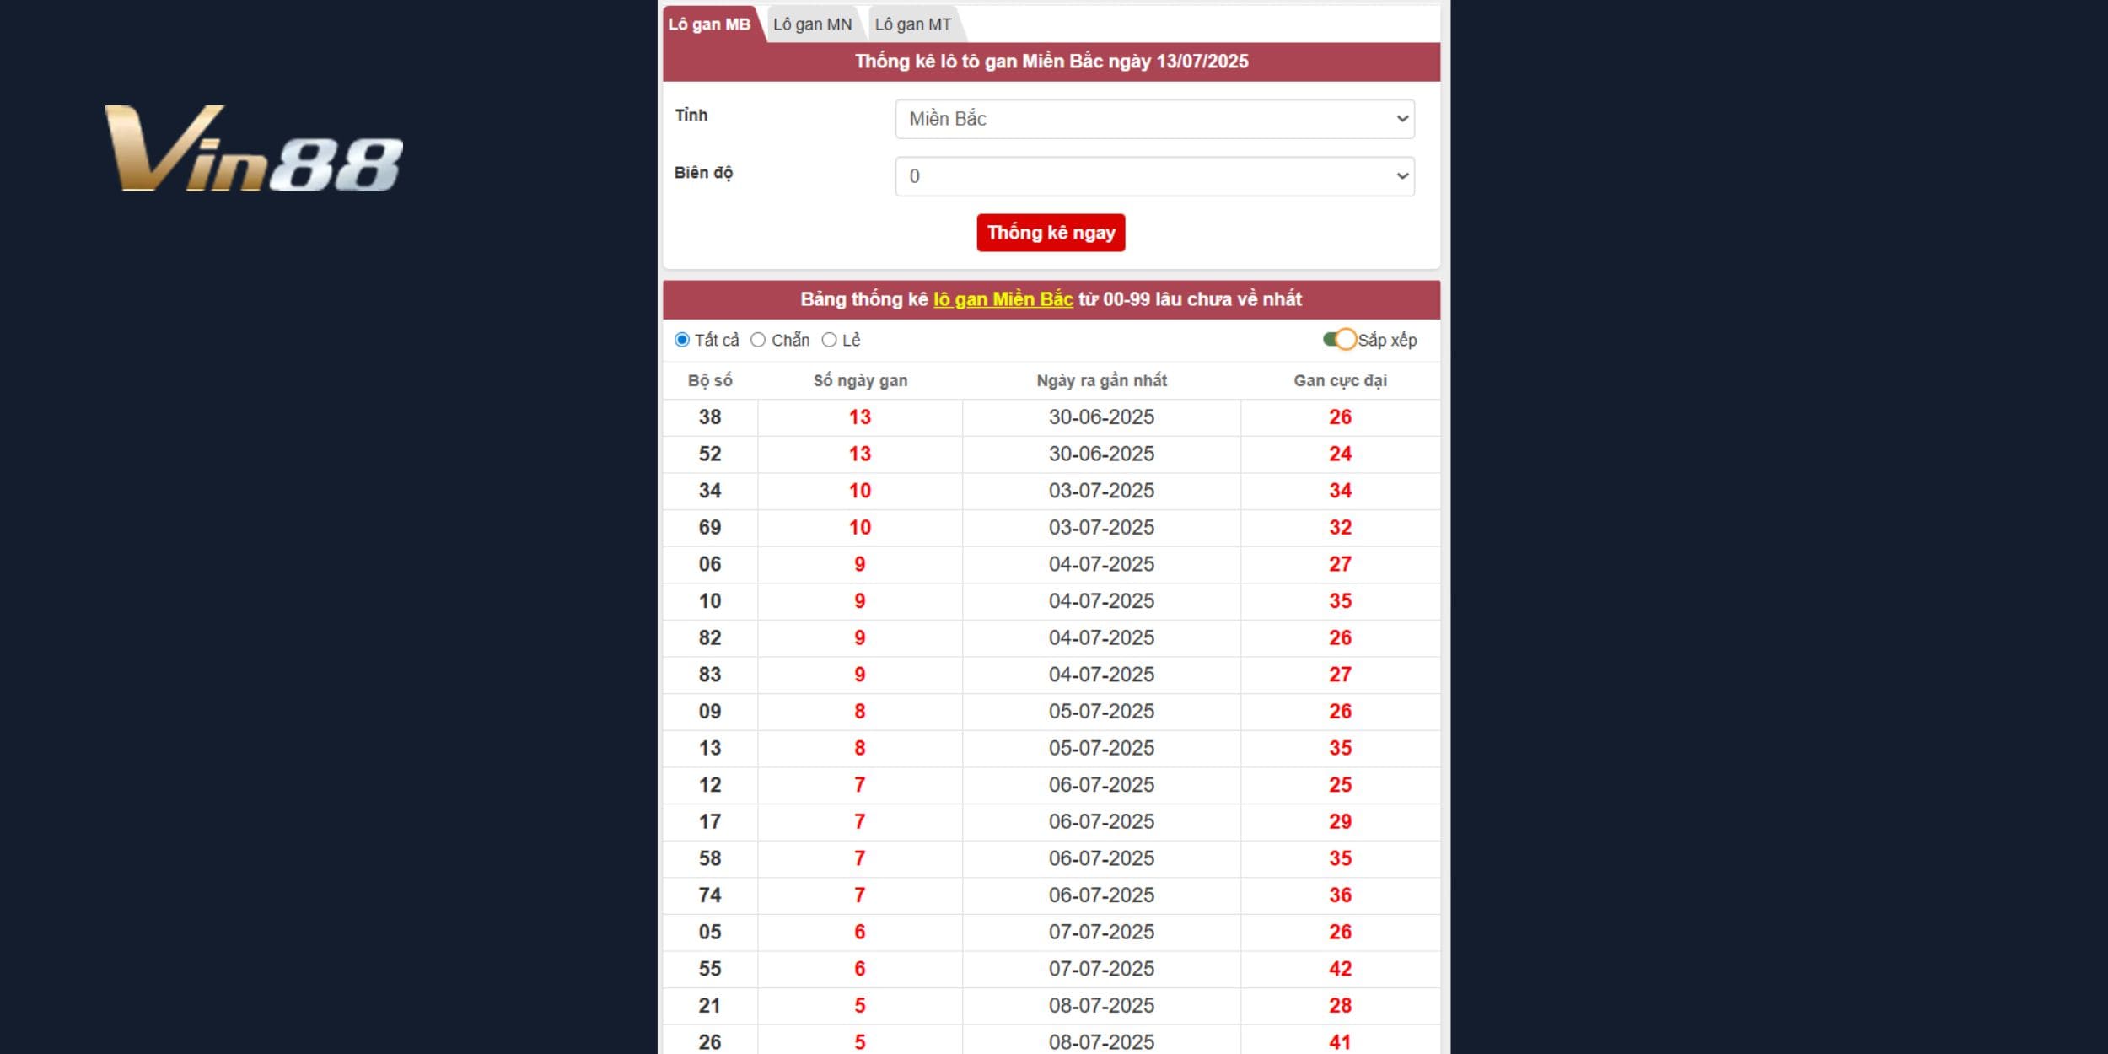2108x1054 pixels.
Task: Click the Gan cực đại column header
Action: 1340,380
